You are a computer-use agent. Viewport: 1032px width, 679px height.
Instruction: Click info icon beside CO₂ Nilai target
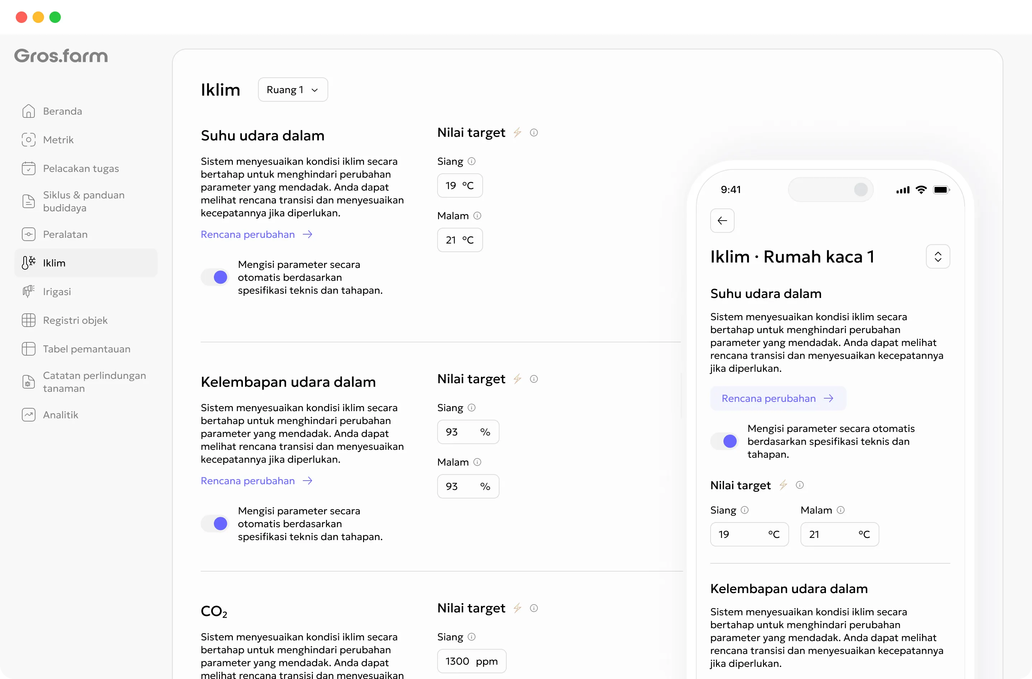click(534, 608)
